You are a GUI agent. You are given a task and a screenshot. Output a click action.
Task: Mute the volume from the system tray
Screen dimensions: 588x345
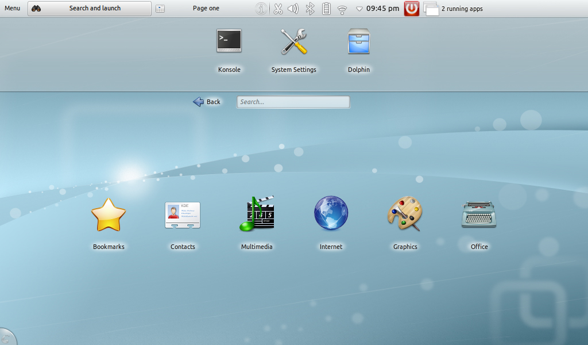pyautogui.click(x=293, y=8)
